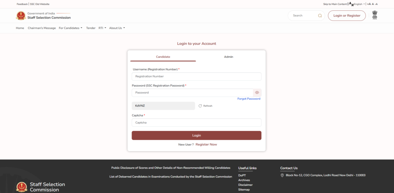Open the English language dropdown

[x=359, y=4]
